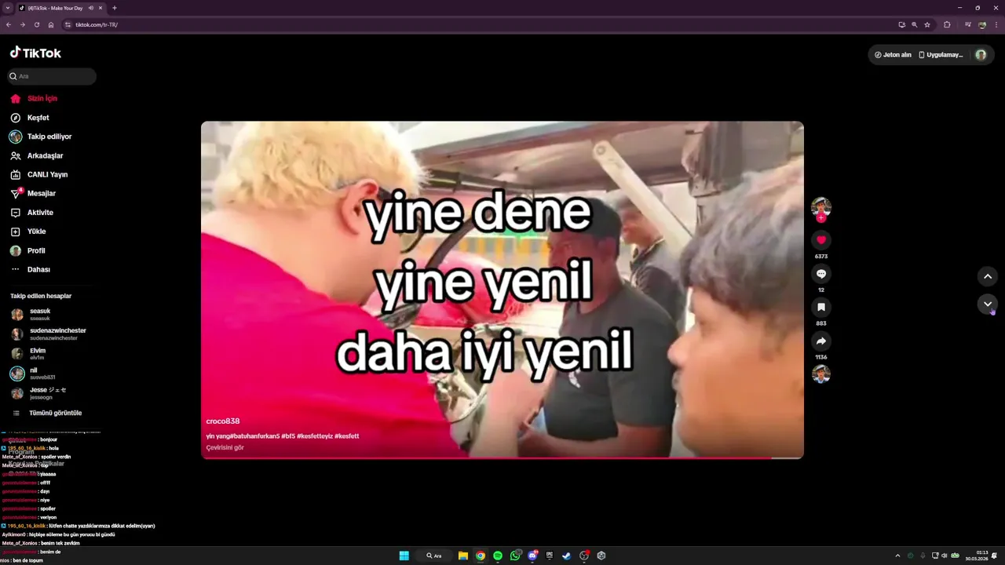Open Windows Start menu
The height and width of the screenshot is (565, 1005).
coord(404,556)
